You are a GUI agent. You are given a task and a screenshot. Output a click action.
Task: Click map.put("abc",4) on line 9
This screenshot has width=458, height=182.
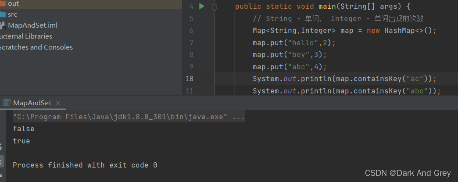click(x=290, y=67)
